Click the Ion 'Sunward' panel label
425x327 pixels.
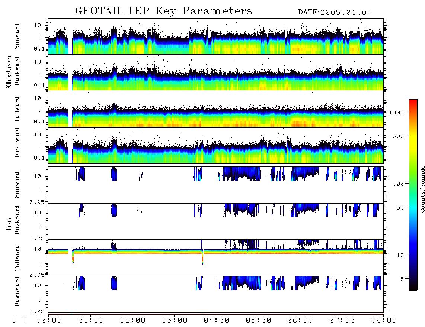coord(17,185)
